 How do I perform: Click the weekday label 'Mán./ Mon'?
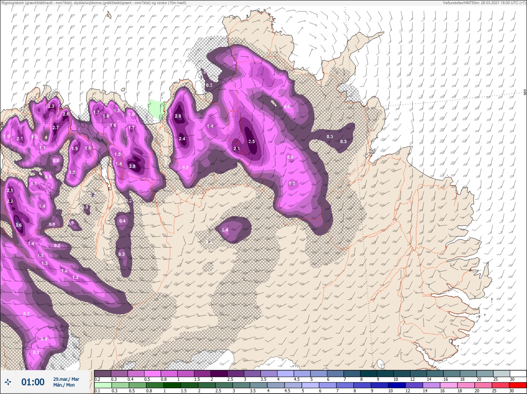pos(64,385)
